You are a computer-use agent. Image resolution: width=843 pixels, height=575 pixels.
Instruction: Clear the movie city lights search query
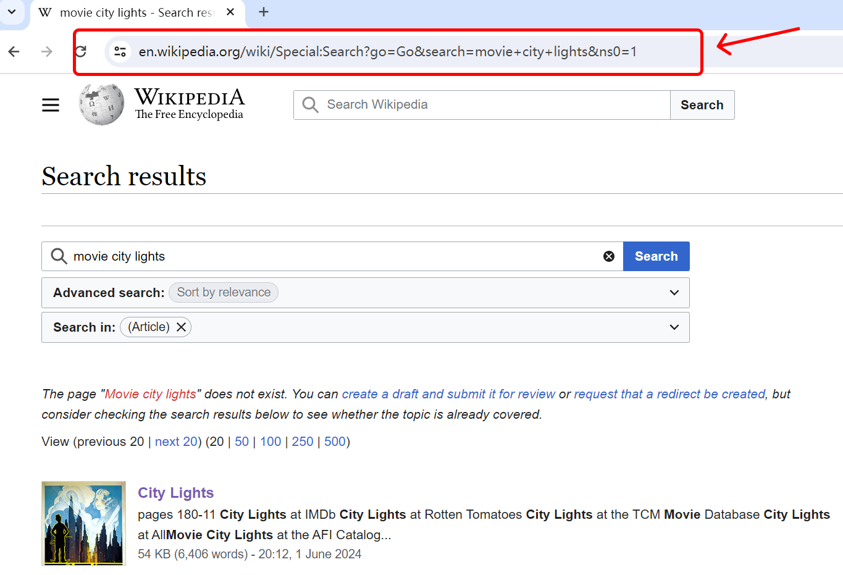(609, 256)
